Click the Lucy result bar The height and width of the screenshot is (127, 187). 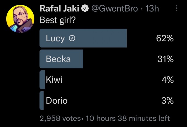click(x=83, y=38)
